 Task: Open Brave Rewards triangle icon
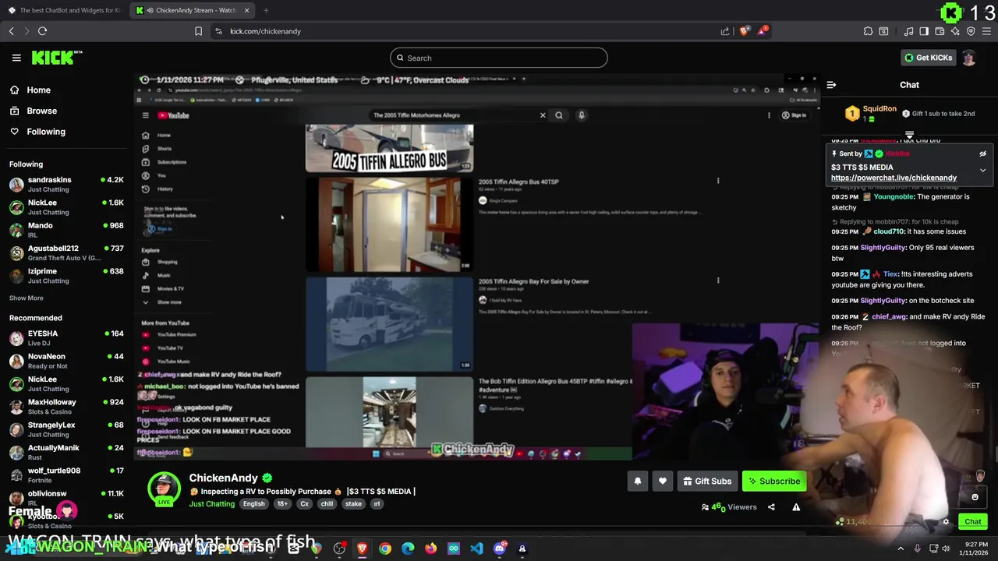coord(763,31)
